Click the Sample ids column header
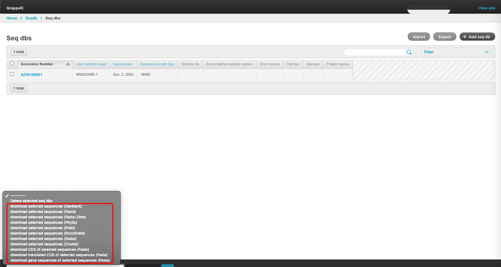This screenshot has width=501, height=267. [190, 64]
